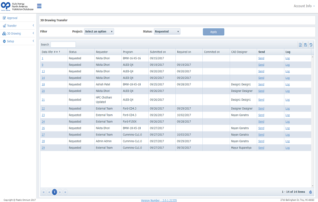Expand the 3D Drawing sidebar section
This screenshot has width=318, height=202.
coord(33,33)
